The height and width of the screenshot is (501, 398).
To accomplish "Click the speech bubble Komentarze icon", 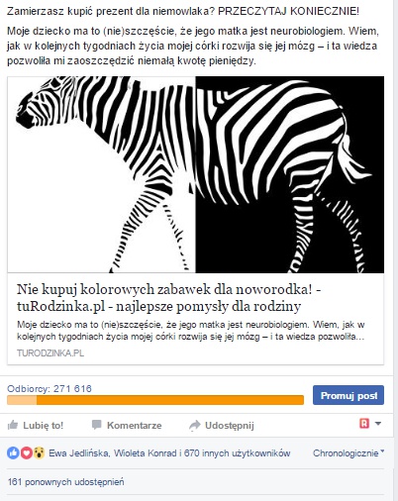I will [96, 425].
